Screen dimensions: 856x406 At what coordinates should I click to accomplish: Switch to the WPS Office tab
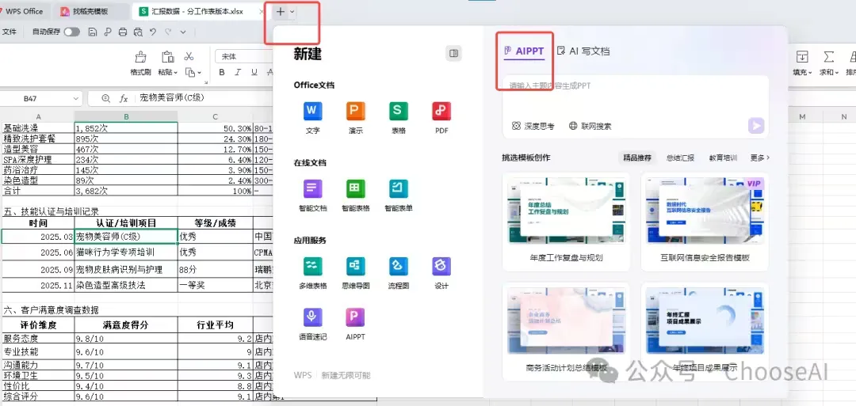(22, 11)
